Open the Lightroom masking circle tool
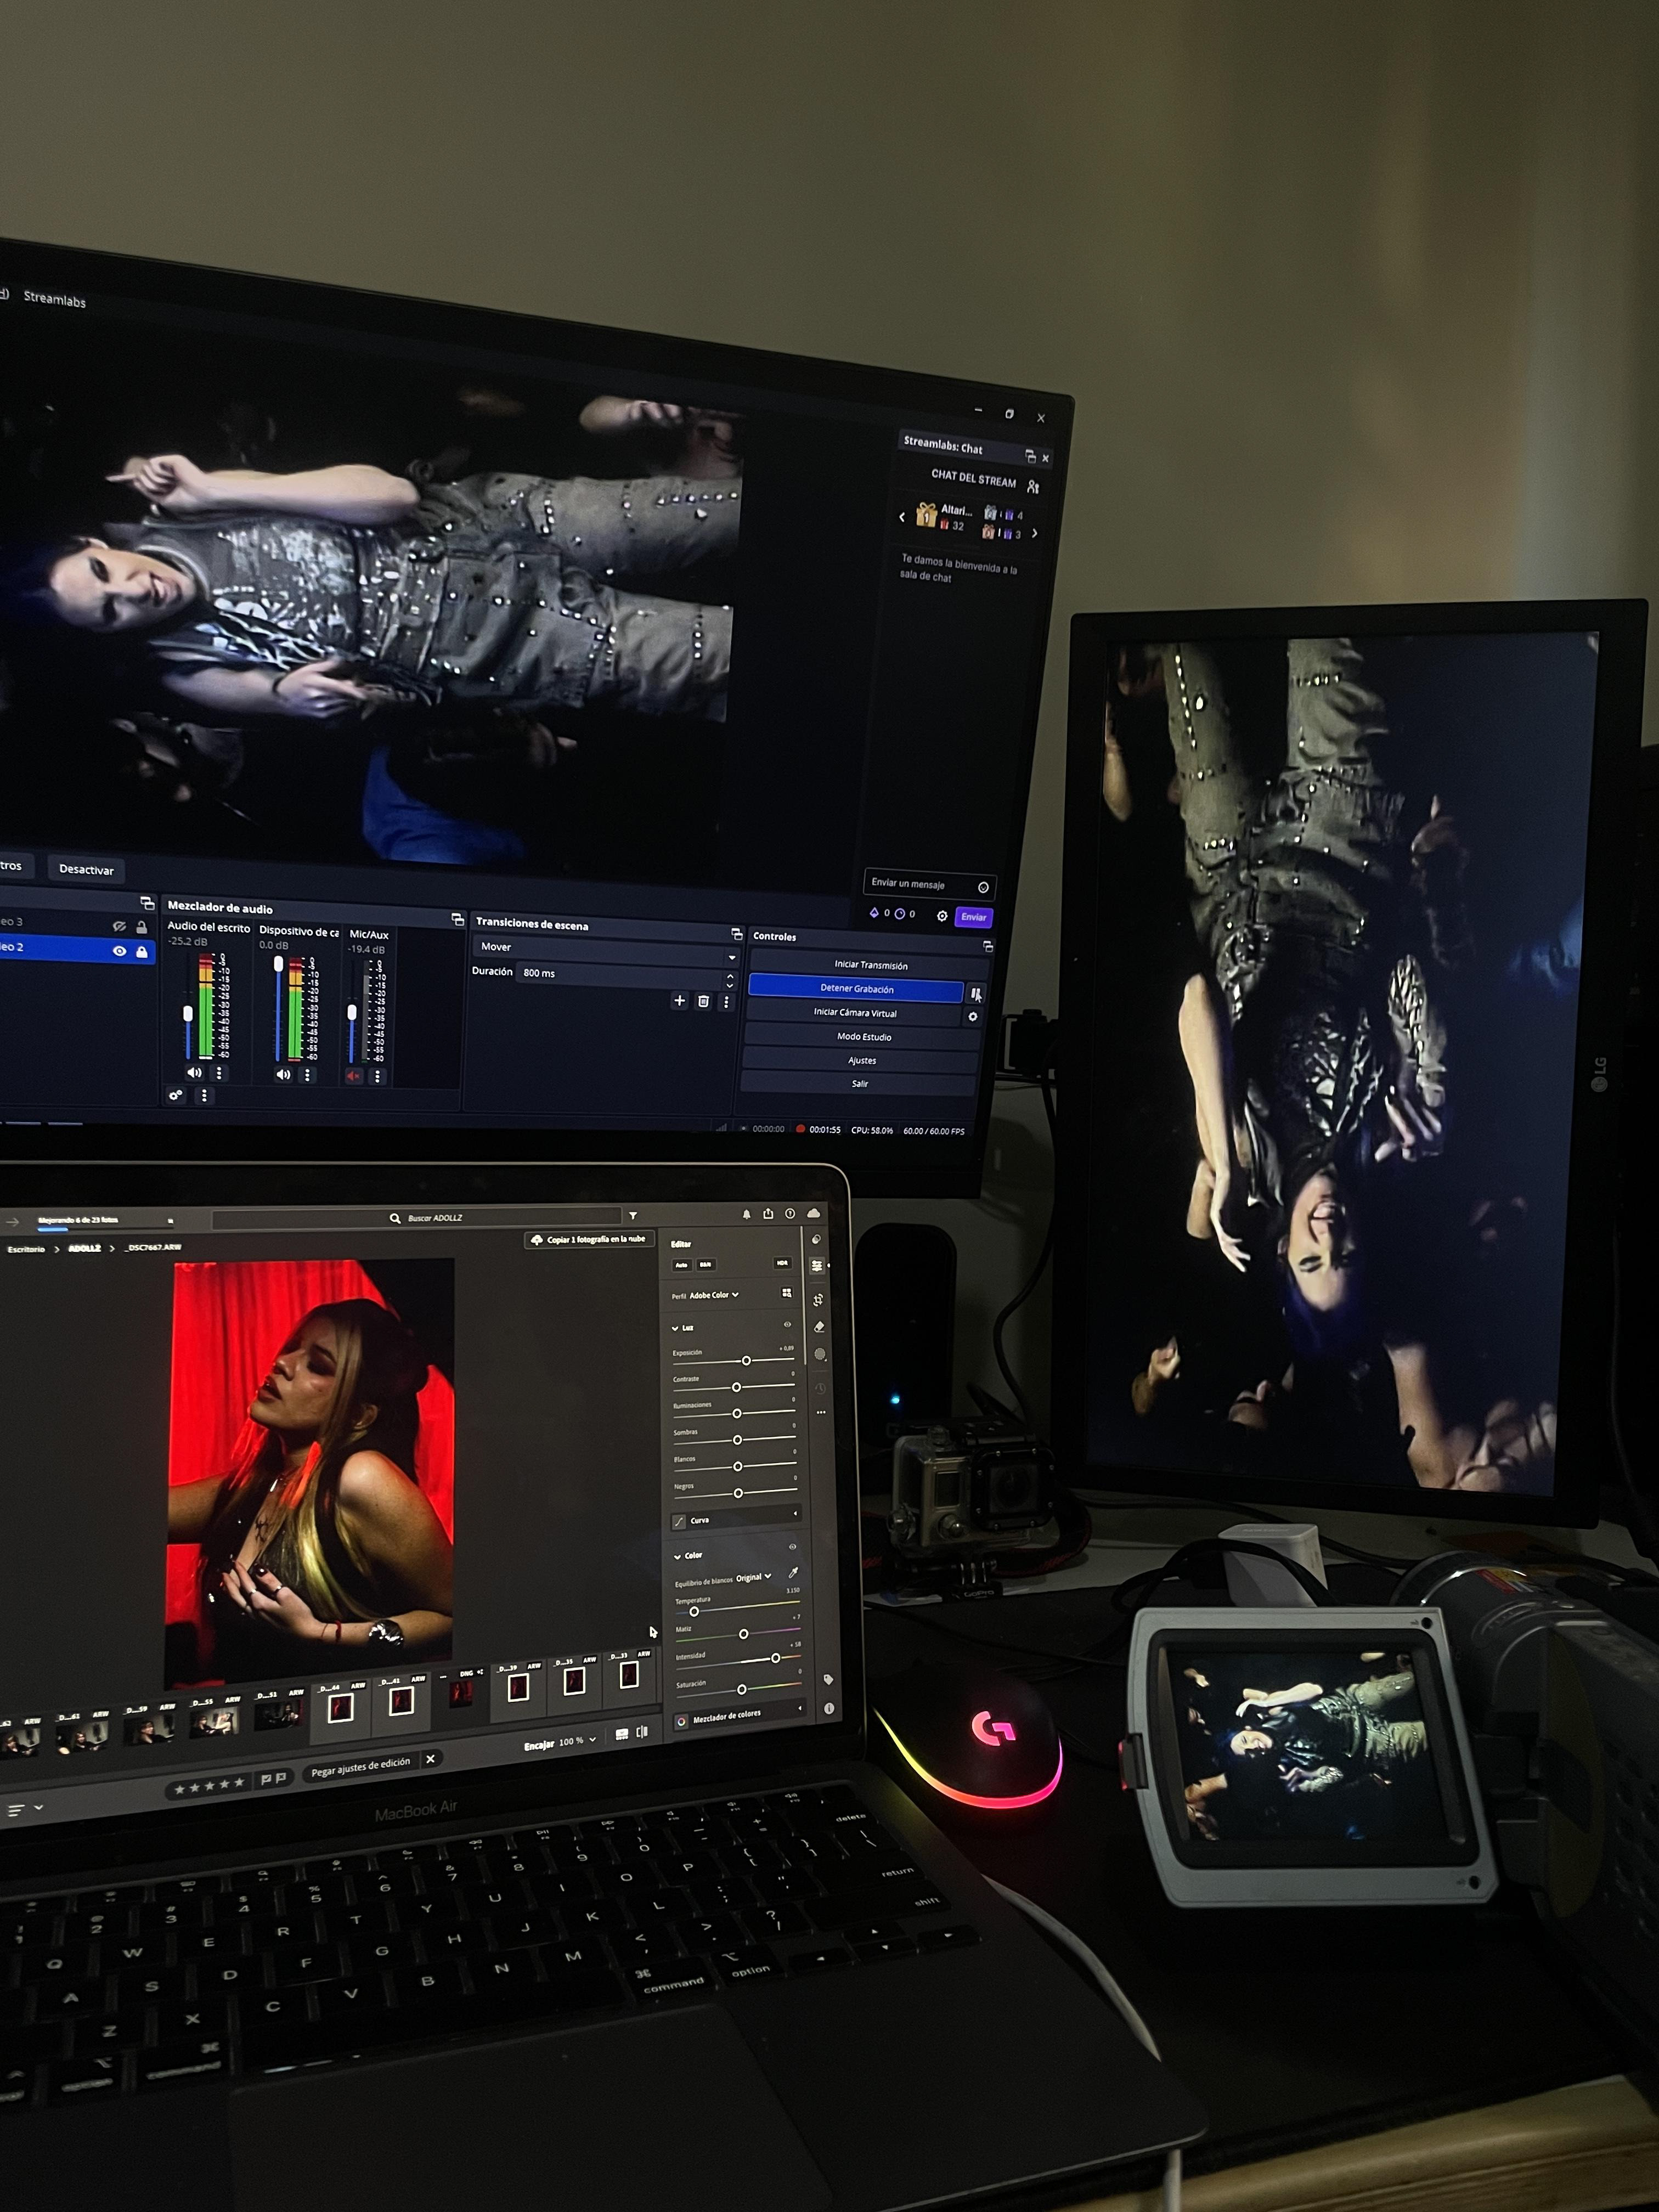Image resolution: width=1659 pixels, height=2212 pixels. (x=820, y=1354)
